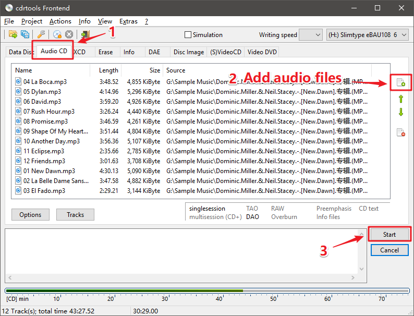Open the Info menu
The width and height of the screenshot is (414, 316).
[x=84, y=21]
